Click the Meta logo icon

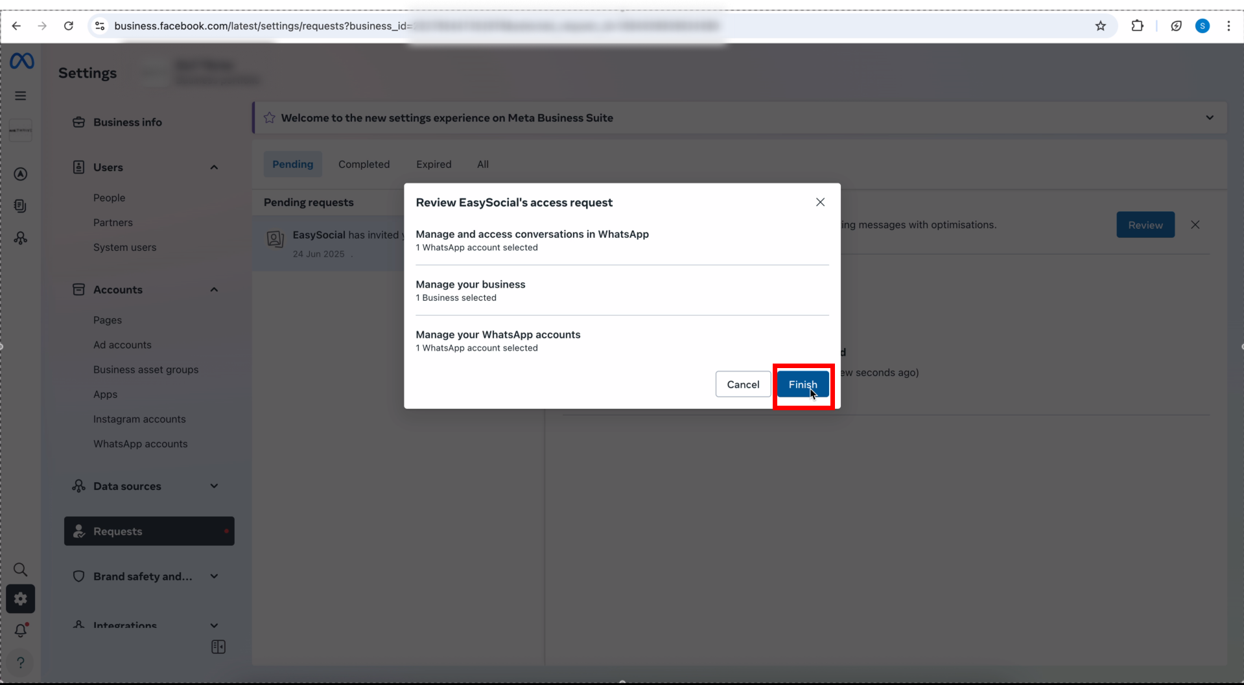[x=21, y=61]
